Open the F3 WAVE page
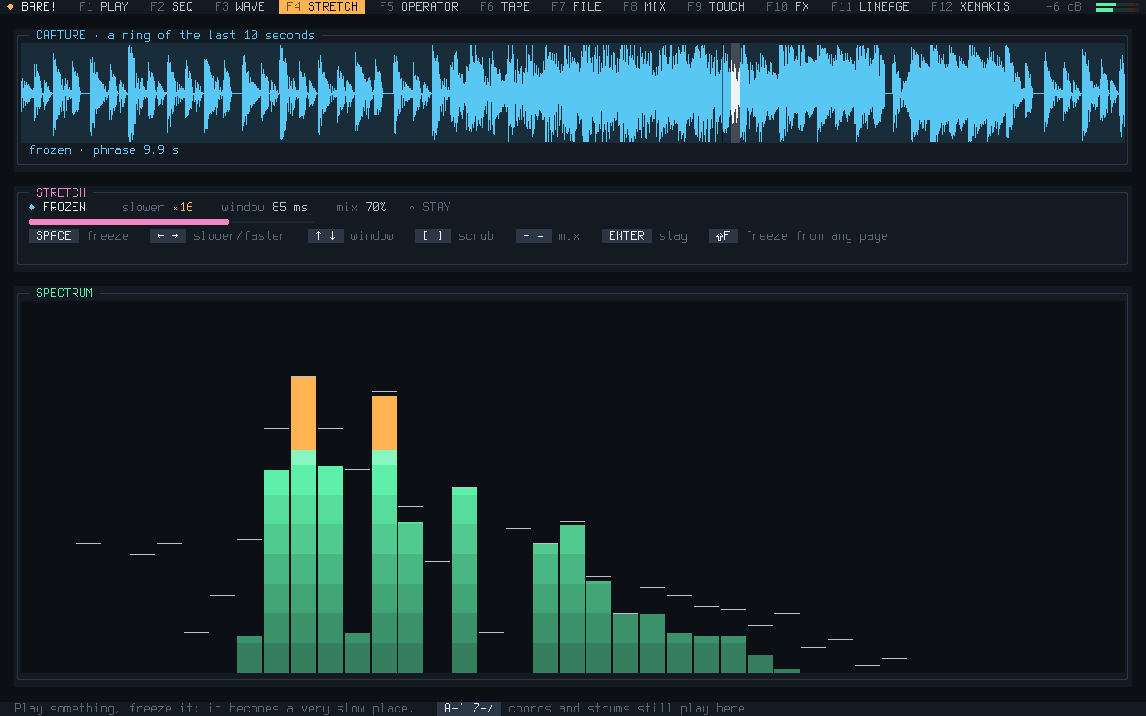Screen dimensions: 1146x716 (240, 6)
